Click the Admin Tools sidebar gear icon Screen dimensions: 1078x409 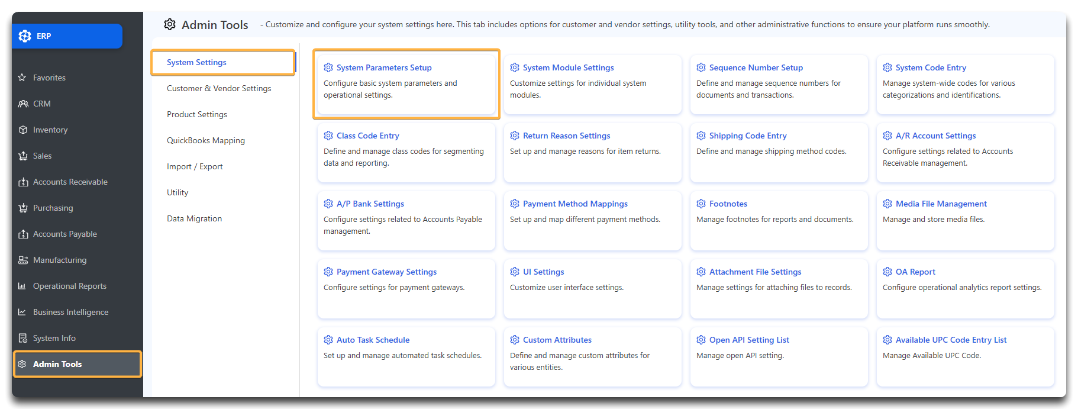22,364
